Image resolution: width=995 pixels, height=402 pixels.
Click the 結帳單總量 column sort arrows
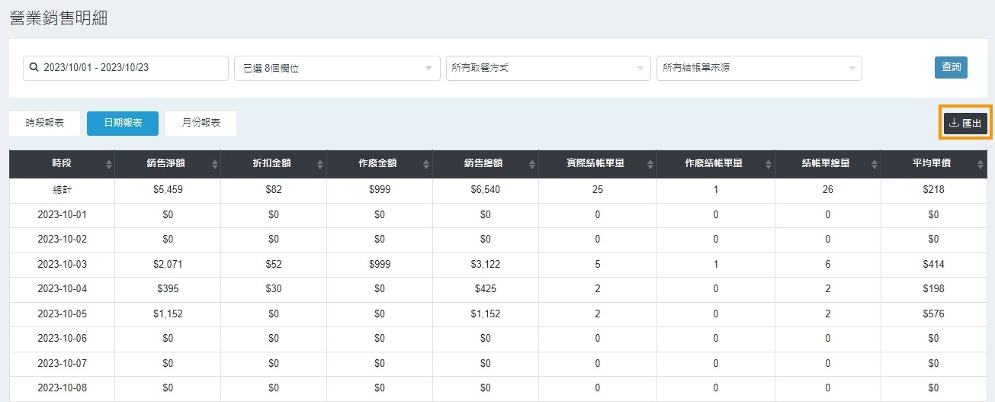[874, 164]
